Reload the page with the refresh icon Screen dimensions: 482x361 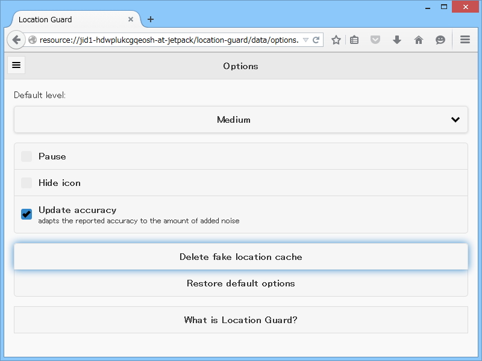coord(316,40)
